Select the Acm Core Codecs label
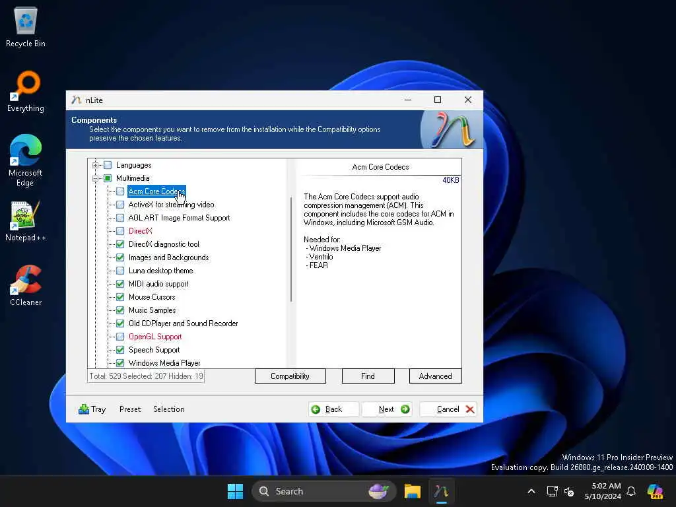Screen dimensions: 676x507 coord(156,191)
